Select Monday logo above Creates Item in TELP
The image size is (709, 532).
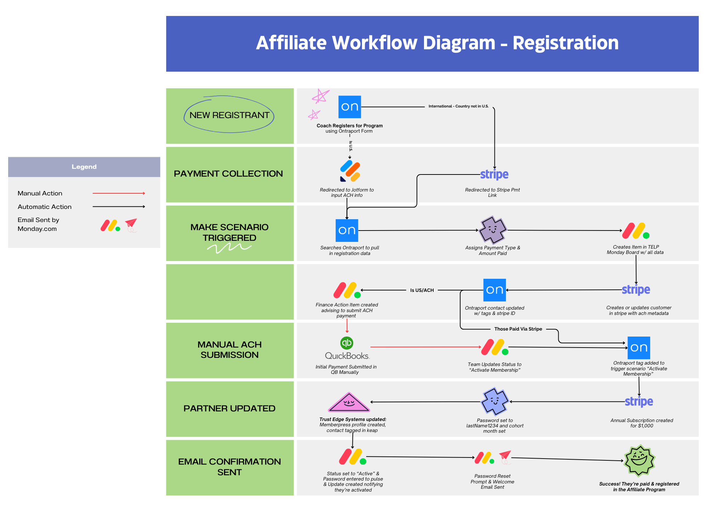tap(636, 231)
